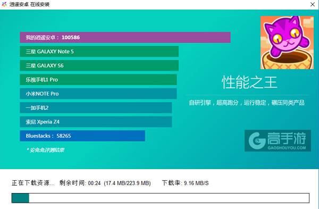Viewport: 319px width, 209px height.
Task: Click the 安兔兔评测结果 footnote
Action: [46, 150]
